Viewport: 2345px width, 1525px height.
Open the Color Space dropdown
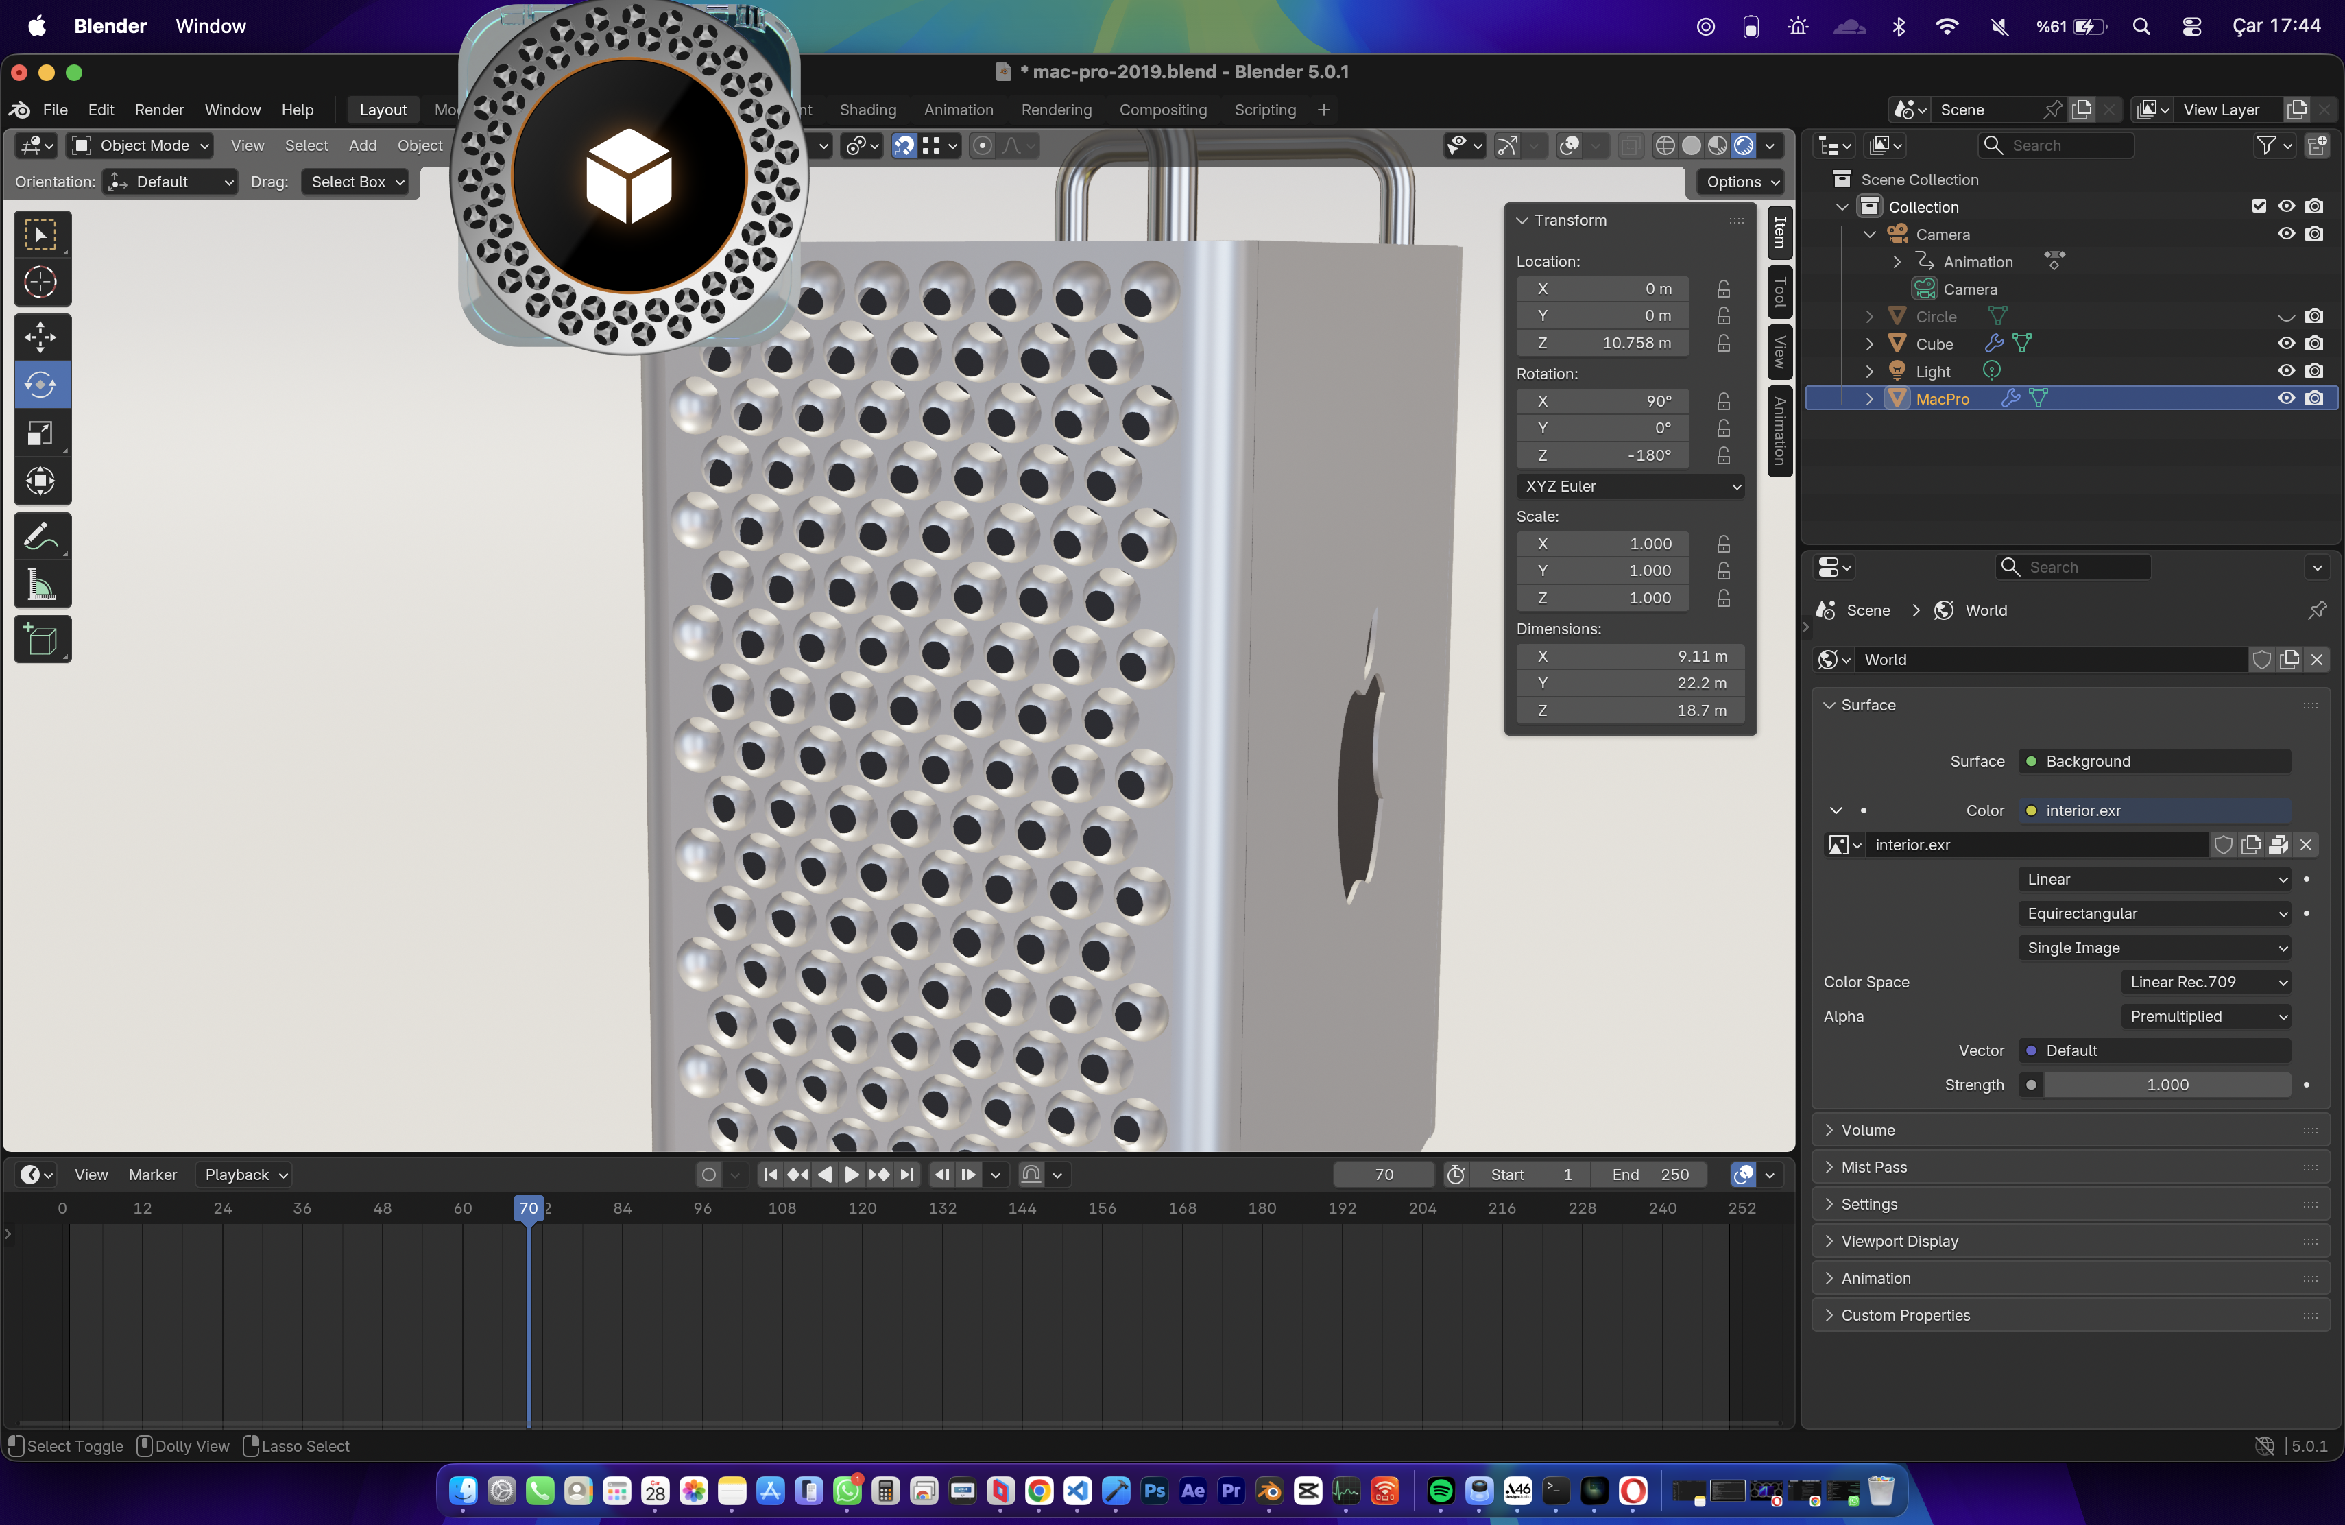(x=2205, y=981)
